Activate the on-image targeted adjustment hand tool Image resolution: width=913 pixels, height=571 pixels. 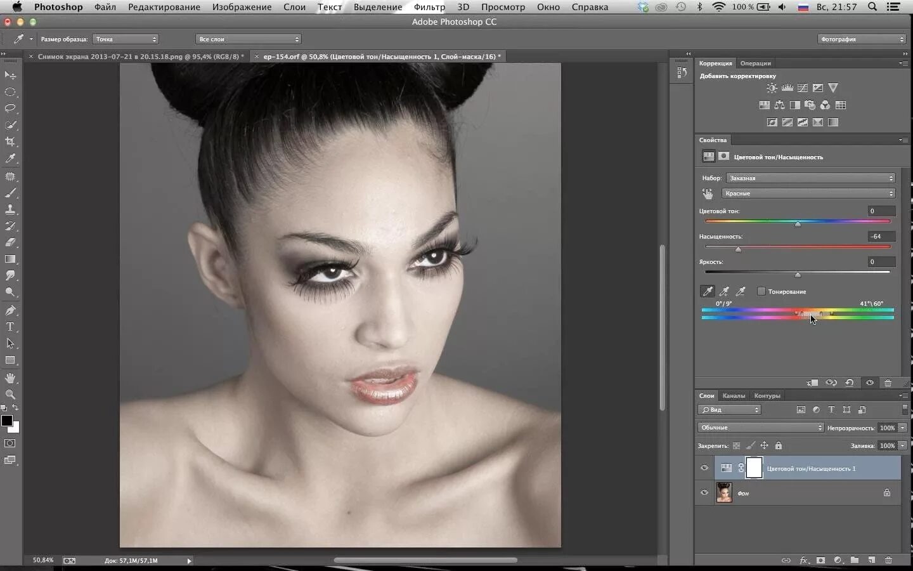click(x=708, y=194)
